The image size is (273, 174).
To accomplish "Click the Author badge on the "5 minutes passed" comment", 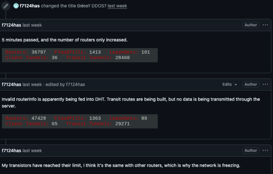I will tap(251, 25).
